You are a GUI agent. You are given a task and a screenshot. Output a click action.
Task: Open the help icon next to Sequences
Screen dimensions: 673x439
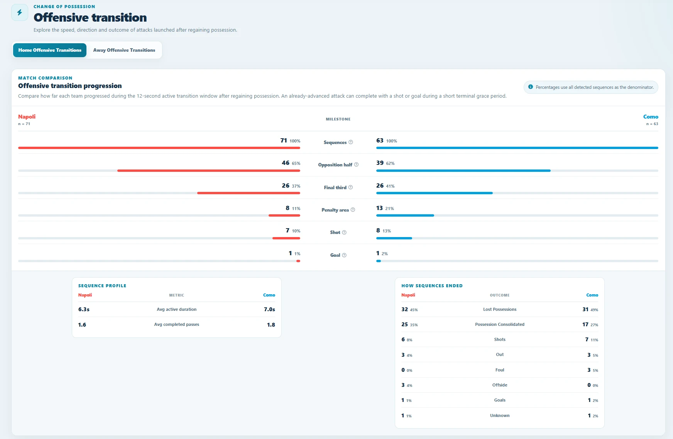[351, 142]
